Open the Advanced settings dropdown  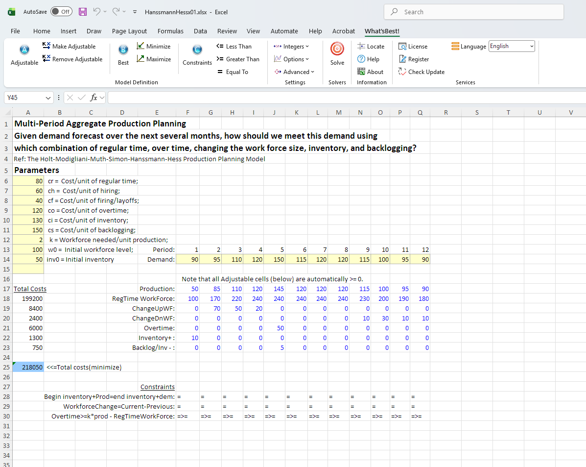(x=295, y=72)
